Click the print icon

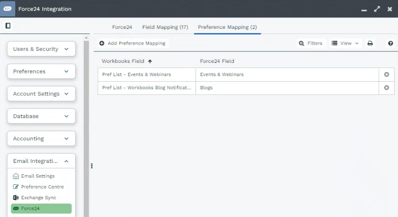370,43
